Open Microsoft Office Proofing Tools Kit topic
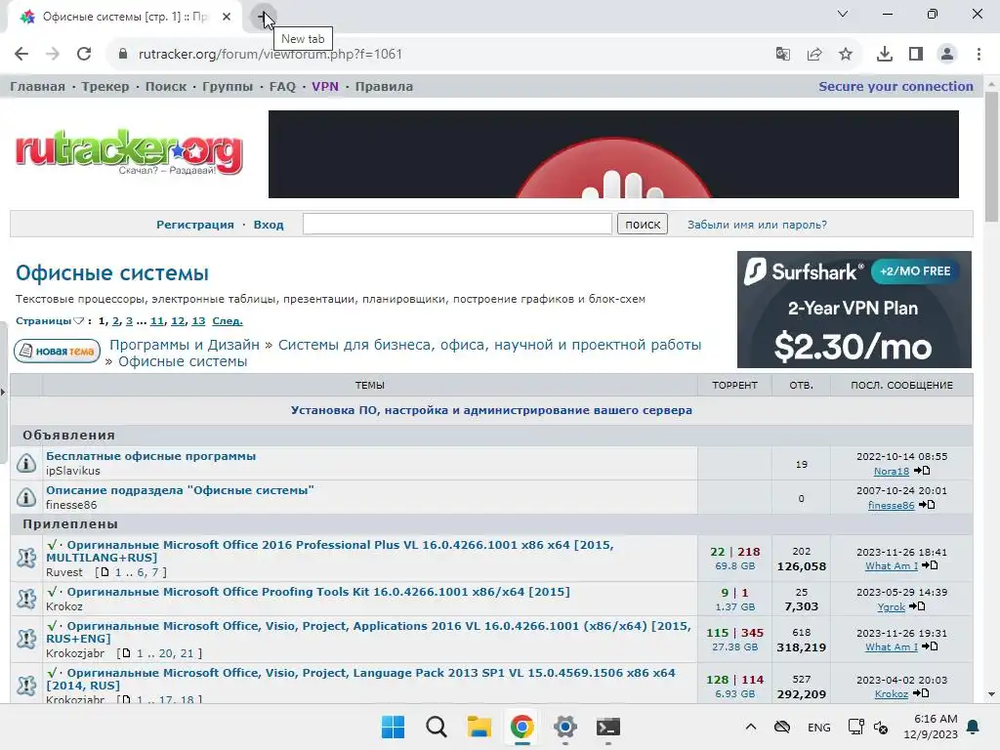 tap(318, 592)
